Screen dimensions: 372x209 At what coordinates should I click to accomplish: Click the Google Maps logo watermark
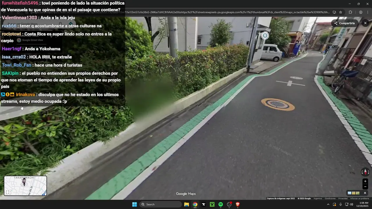(186, 194)
